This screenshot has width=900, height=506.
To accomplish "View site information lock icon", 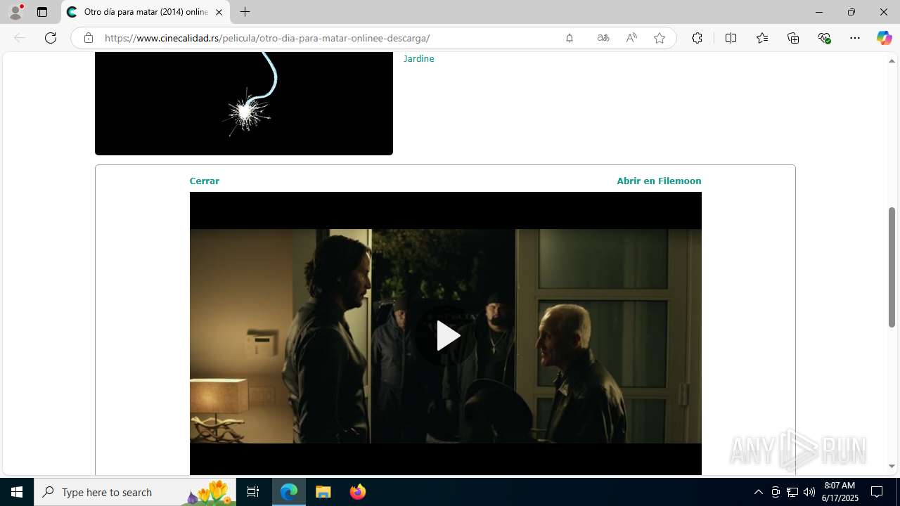I will pyautogui.click(x=88, y=38).
